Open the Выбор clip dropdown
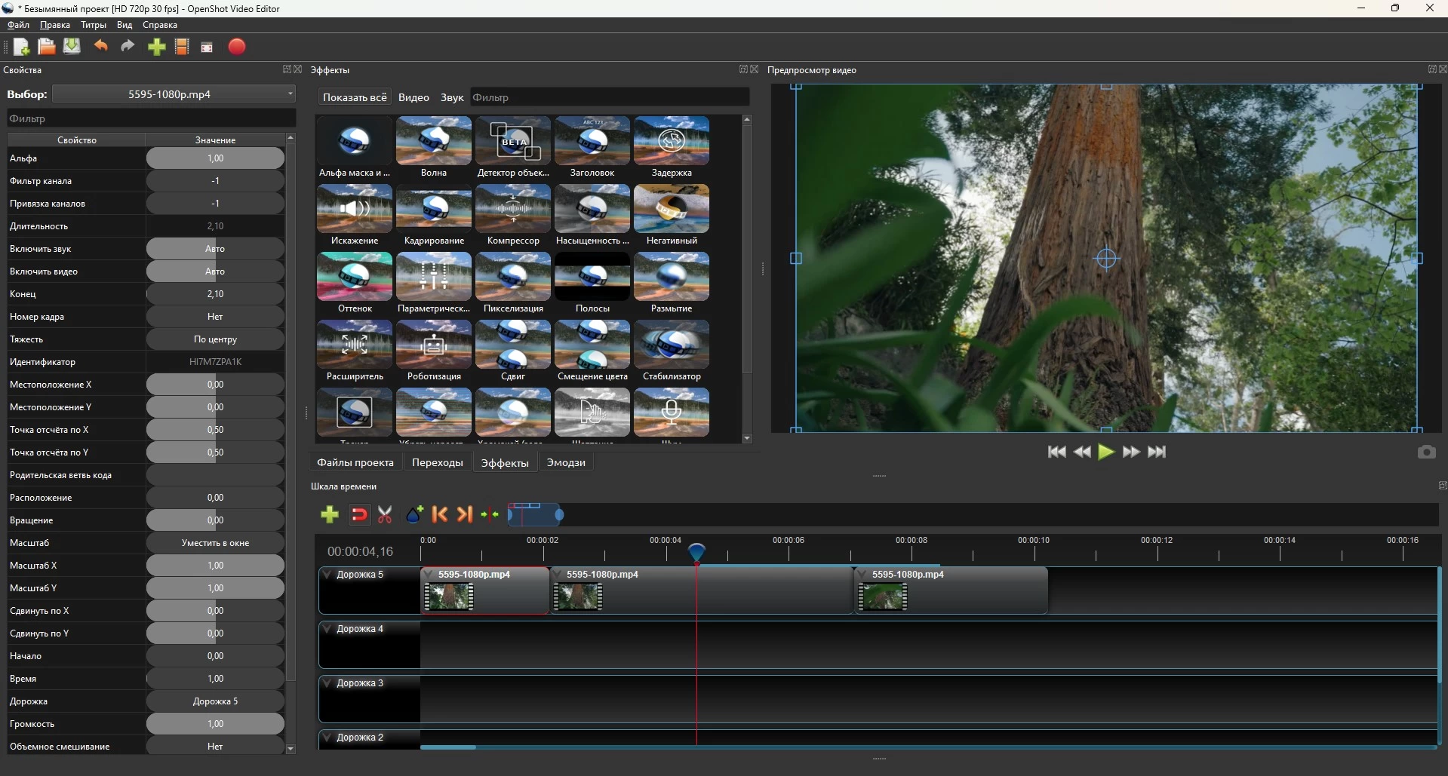This screenshot has height=776, width=1448. (174, 94)
